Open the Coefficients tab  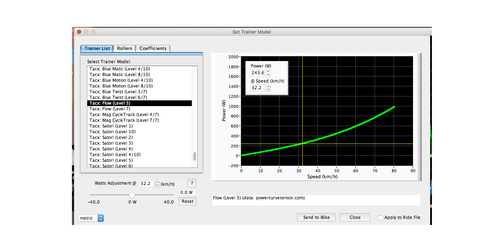[153, 48]
